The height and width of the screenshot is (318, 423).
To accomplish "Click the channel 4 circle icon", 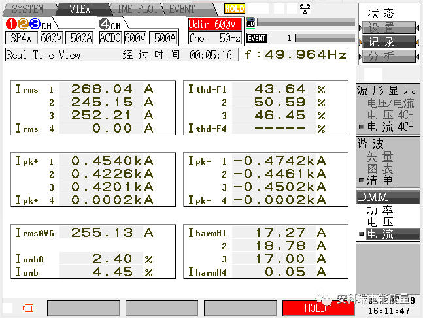I will click(x=104, y=24).
